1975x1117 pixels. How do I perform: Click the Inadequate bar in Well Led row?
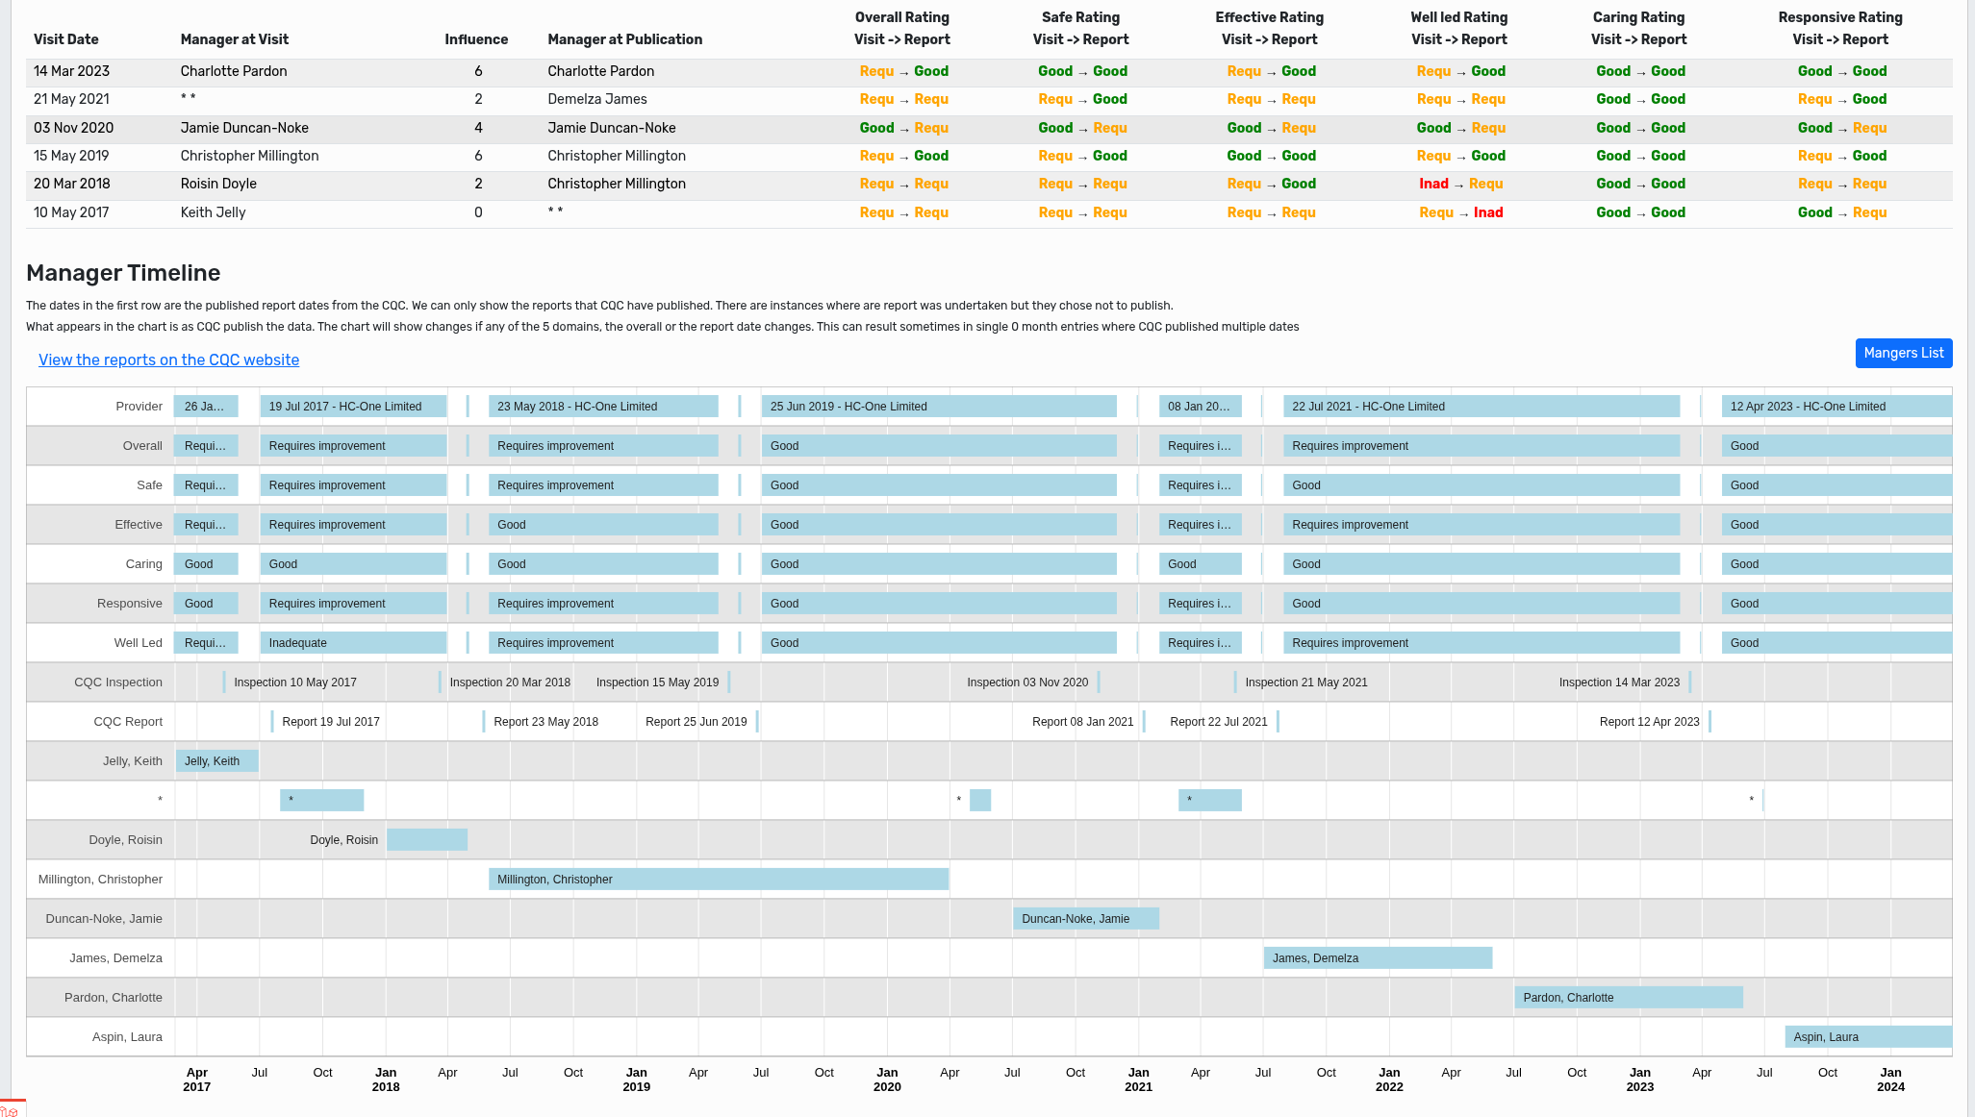(x=353, y=643)
